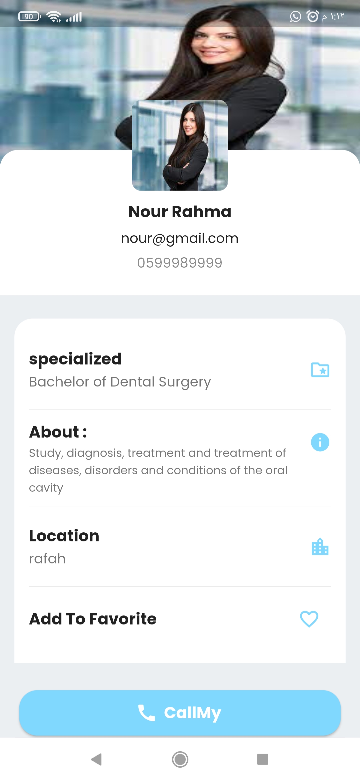
Task: Tap the alarm clock status icon
Action: pyautogui.click(x=313, y=16)
